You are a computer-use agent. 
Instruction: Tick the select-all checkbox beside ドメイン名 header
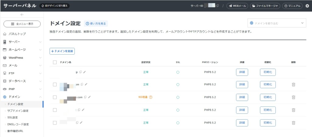[55, 62]
